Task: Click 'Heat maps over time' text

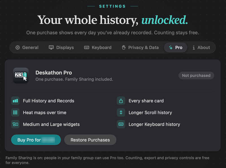Action: click(45, 113)
